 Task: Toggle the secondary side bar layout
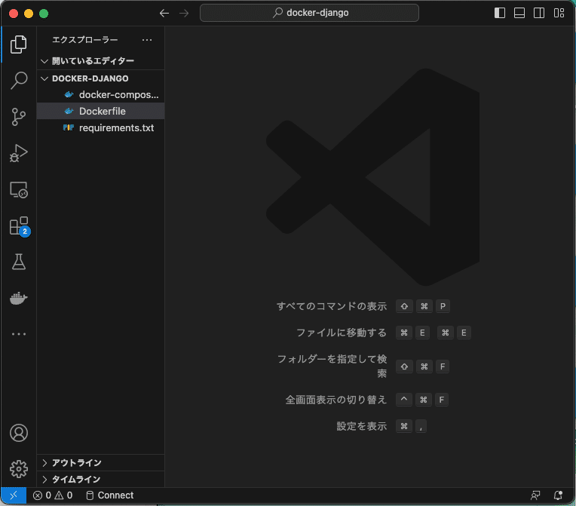[539, 13]
